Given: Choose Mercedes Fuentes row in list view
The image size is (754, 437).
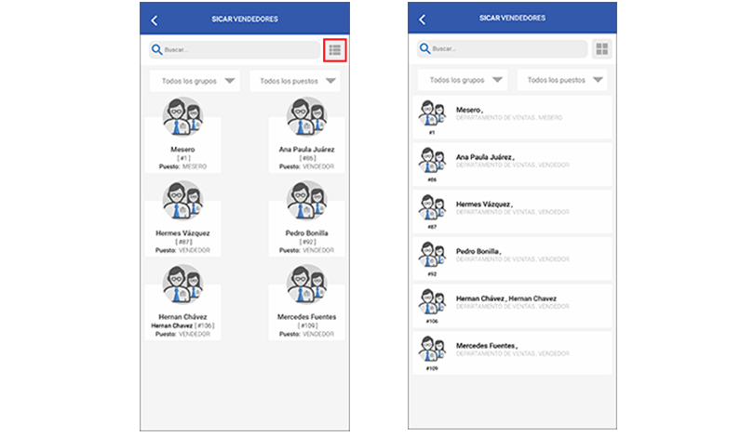Looking at the screenshot, I should pos(512,351).
